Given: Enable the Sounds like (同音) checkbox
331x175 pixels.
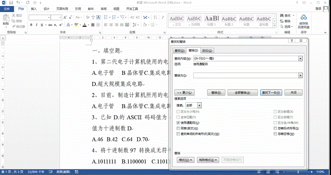Looking at the screenshot, I should [178, 128].
